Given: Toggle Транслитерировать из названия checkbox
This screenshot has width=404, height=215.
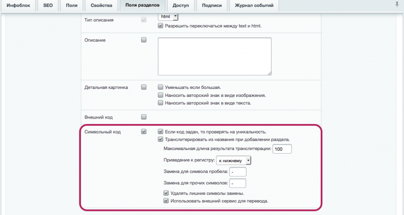Looking at the screenshot, I should (x=161, y=139).
